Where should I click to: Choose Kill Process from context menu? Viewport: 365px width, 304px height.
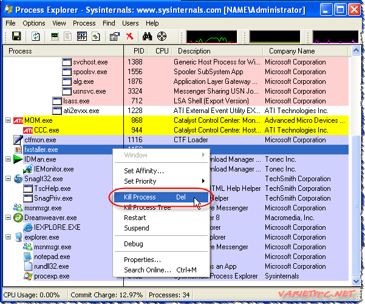161,197
